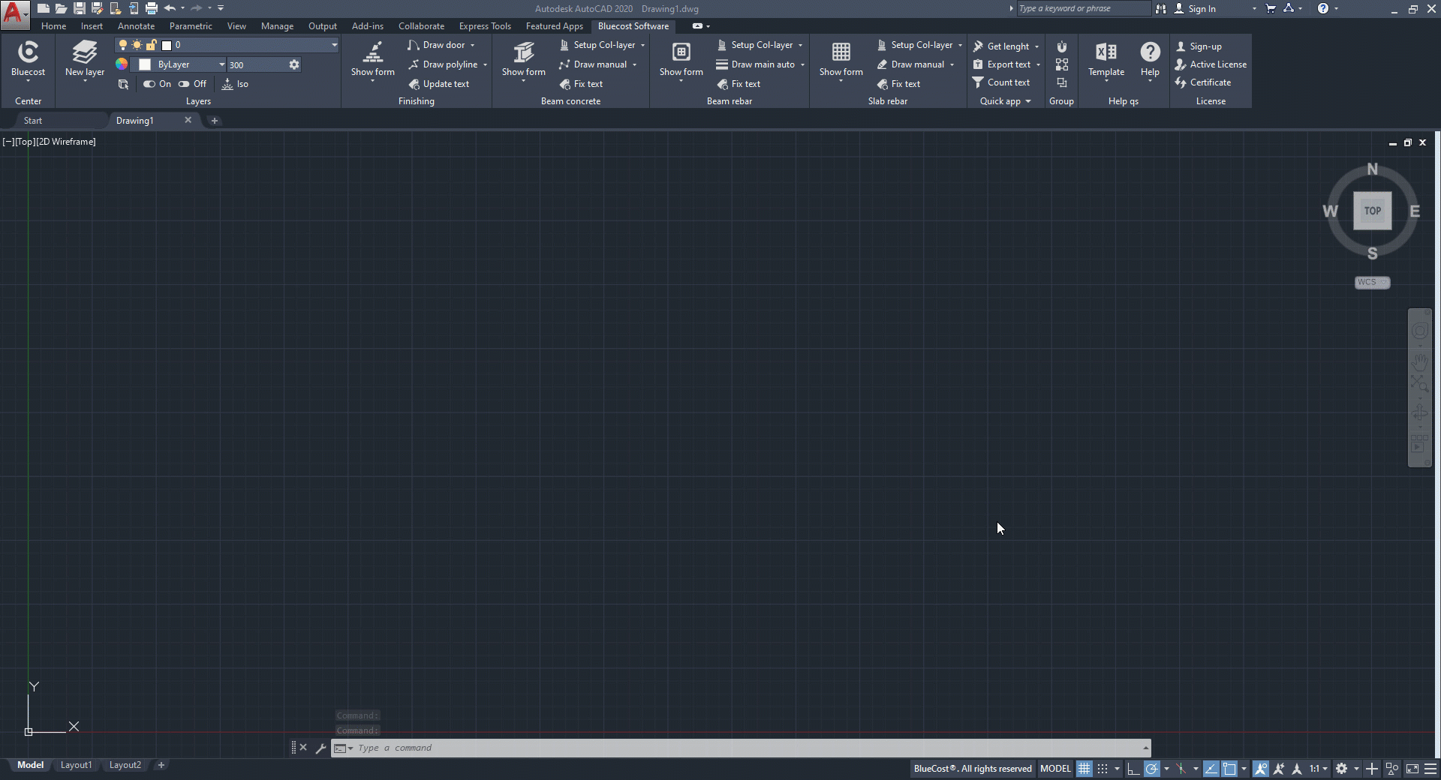Open the Template Excel icon
The image size is (1441, 780).
(1106, 52)
